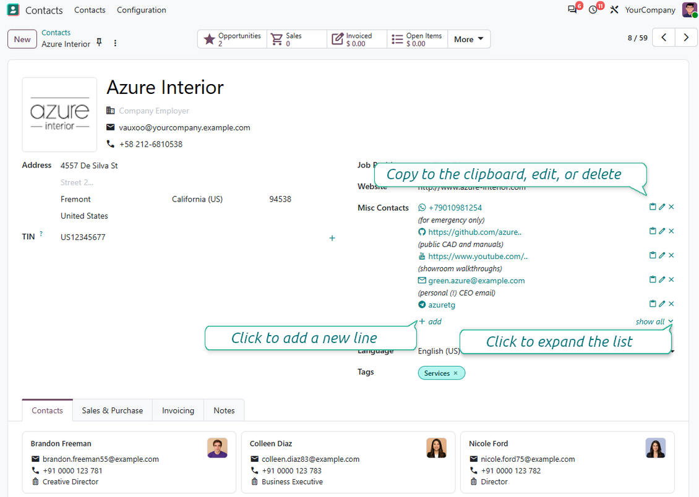The image size is (699, 497).
Task: Add a new misc contact line
Action: 430,321
